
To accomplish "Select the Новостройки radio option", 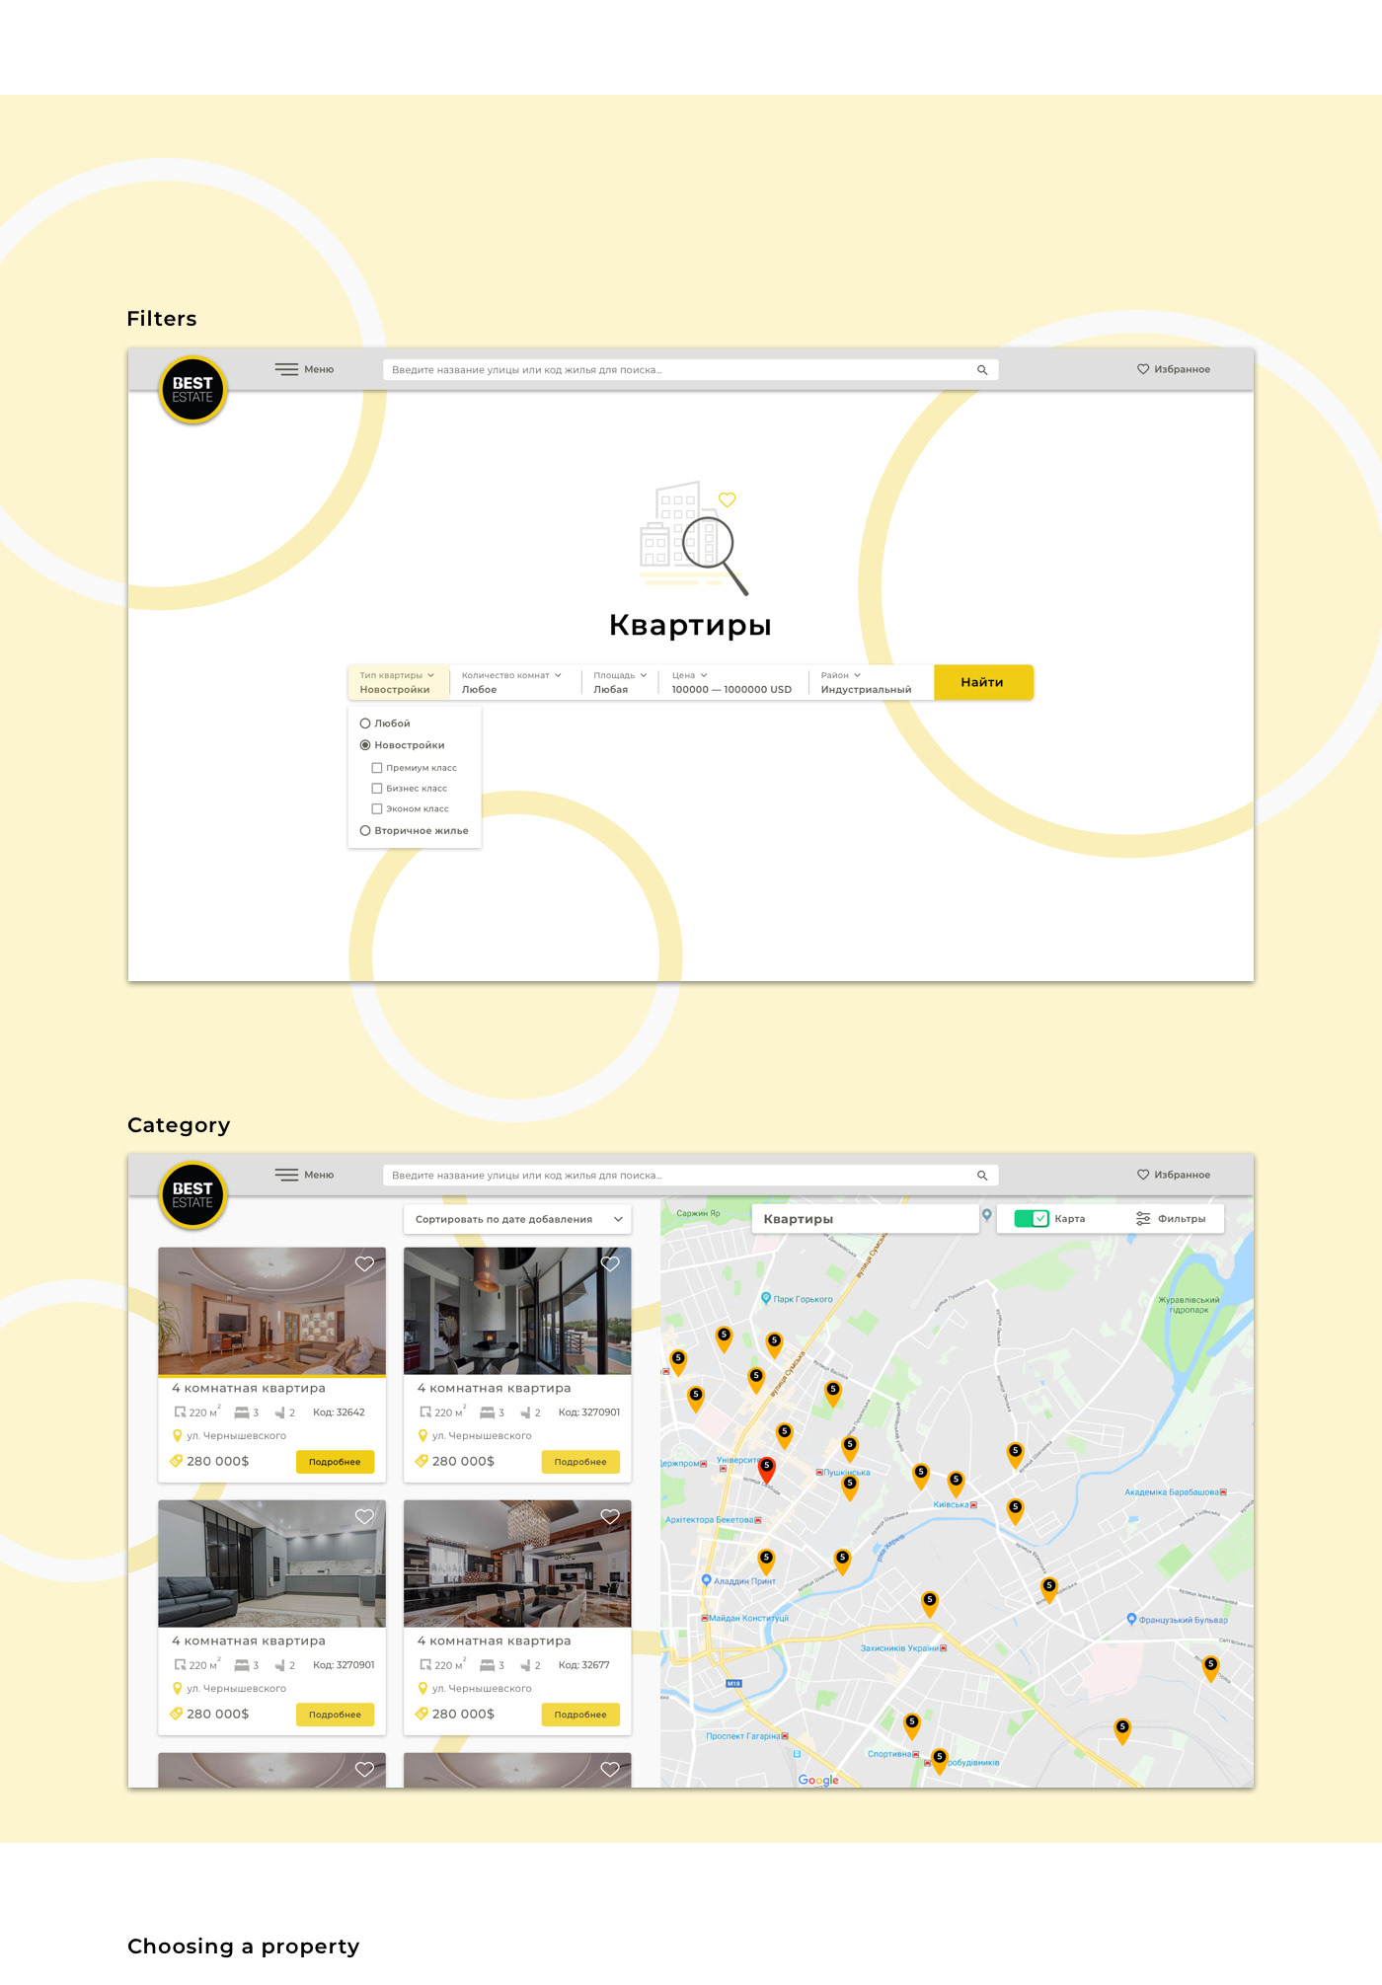I will tap(365, 745).
